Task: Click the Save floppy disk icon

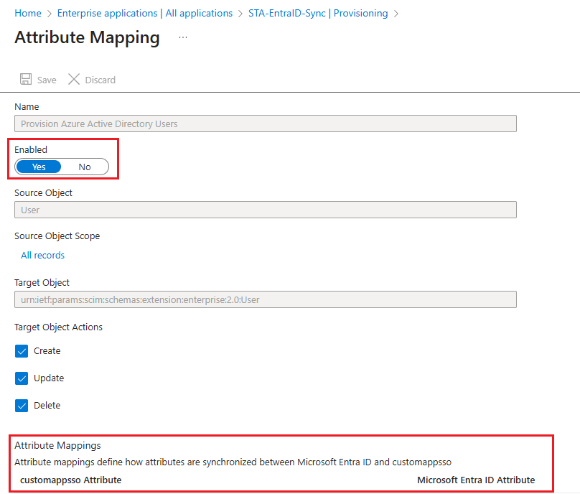Action: point(26,80)
